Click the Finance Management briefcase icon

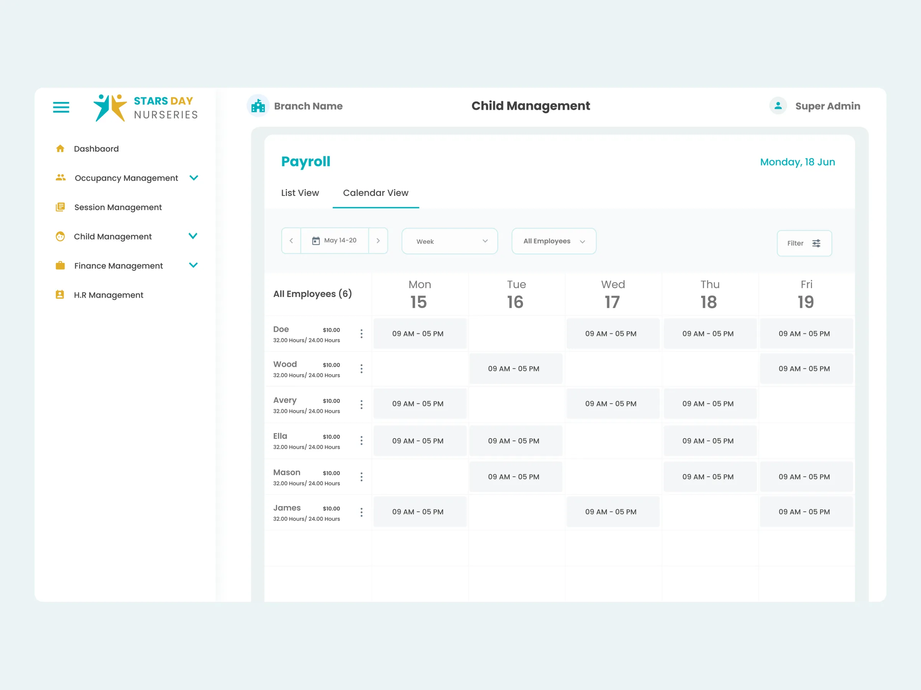60,265
